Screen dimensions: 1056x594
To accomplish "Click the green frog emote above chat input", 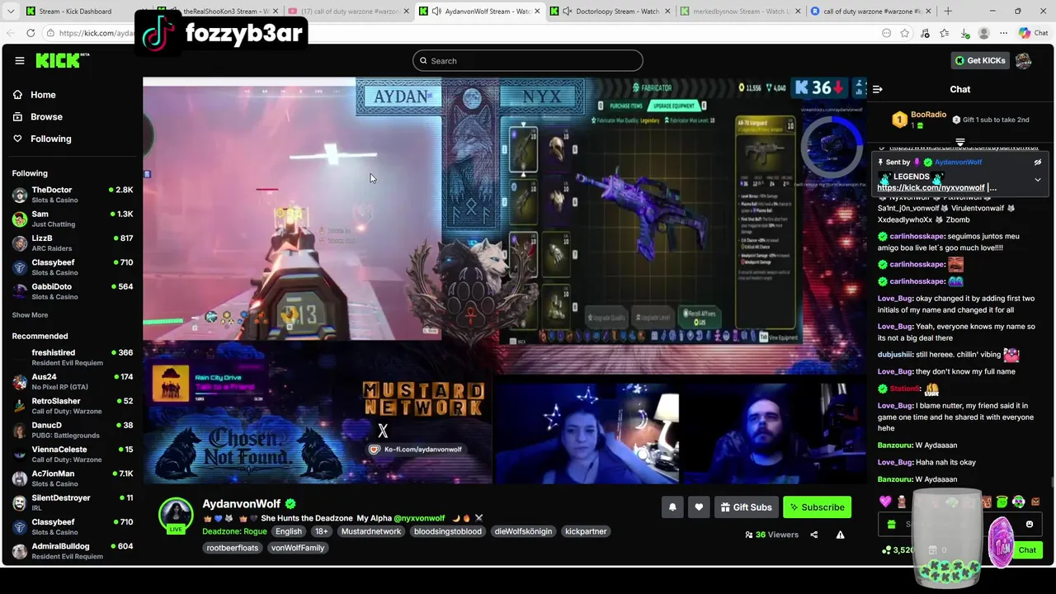I will [x=1002, y=502].
